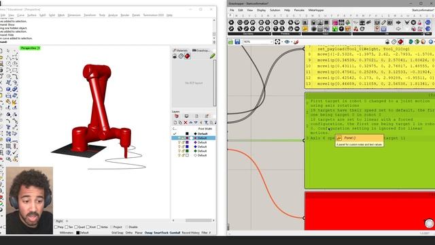The image size is (435, 245).
Task: Move layer up arrow icon in Layers panel
Action: tap(191, 122)
